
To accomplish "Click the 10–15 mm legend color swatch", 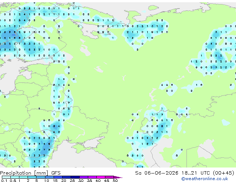I will point(49,177).
